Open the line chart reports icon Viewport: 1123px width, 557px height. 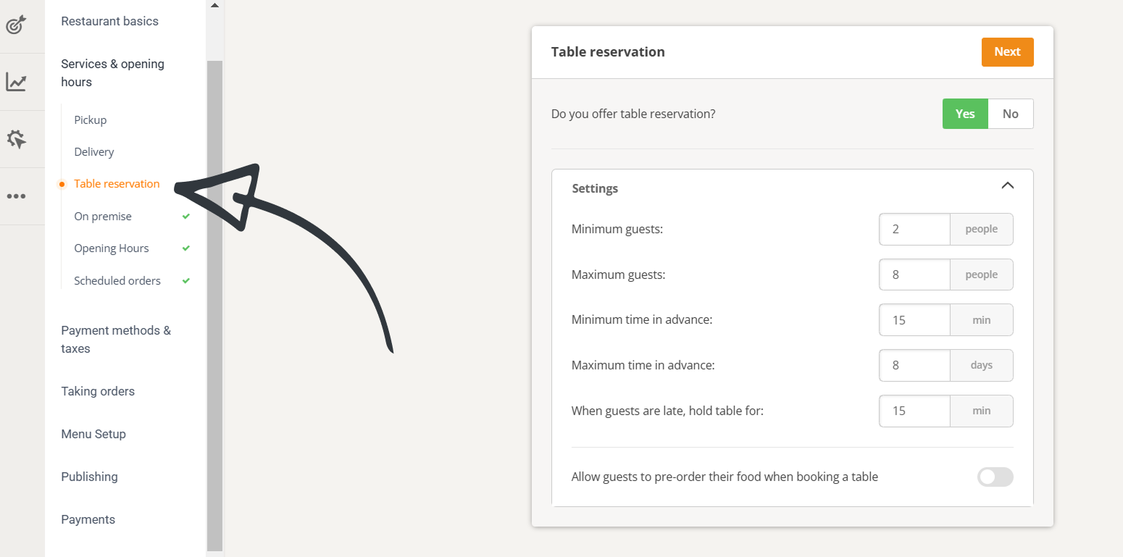16,82
